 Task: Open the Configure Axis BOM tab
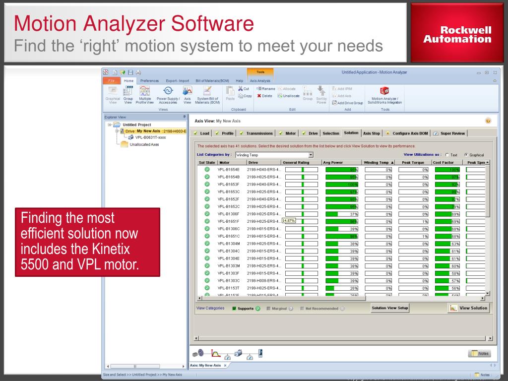click(x=407, y=133)
